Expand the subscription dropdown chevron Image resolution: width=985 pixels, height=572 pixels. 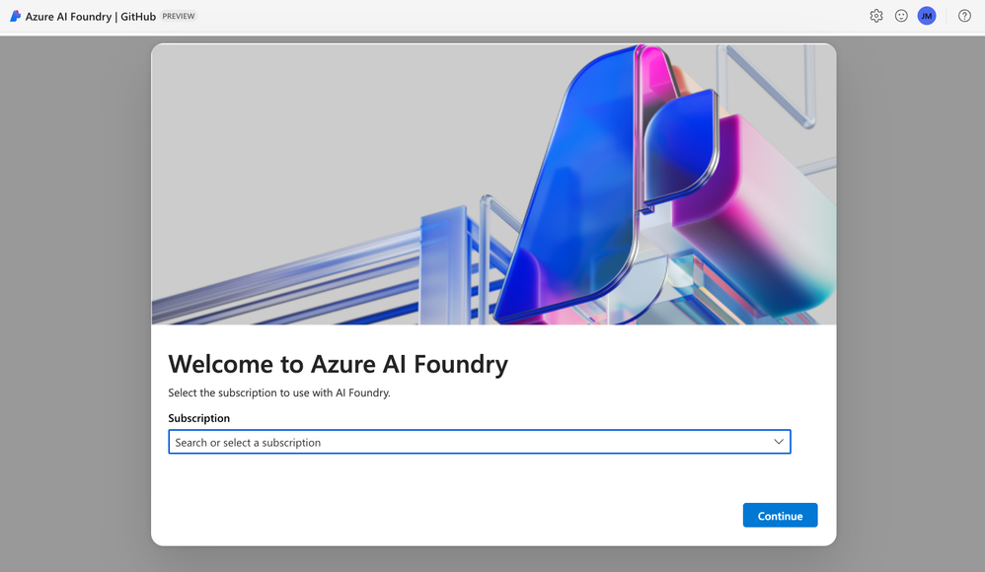(x=779, y=442)
